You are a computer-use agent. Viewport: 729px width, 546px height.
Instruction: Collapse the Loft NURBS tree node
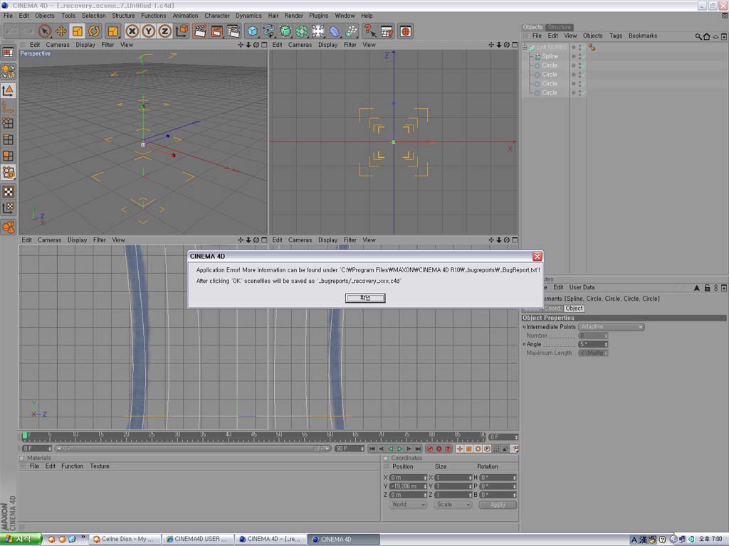tap(525, 48)
